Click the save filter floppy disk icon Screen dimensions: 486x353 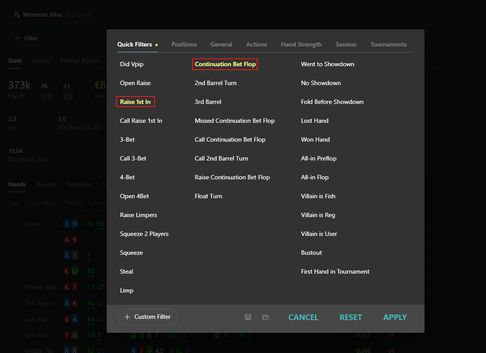coord(248,317)
